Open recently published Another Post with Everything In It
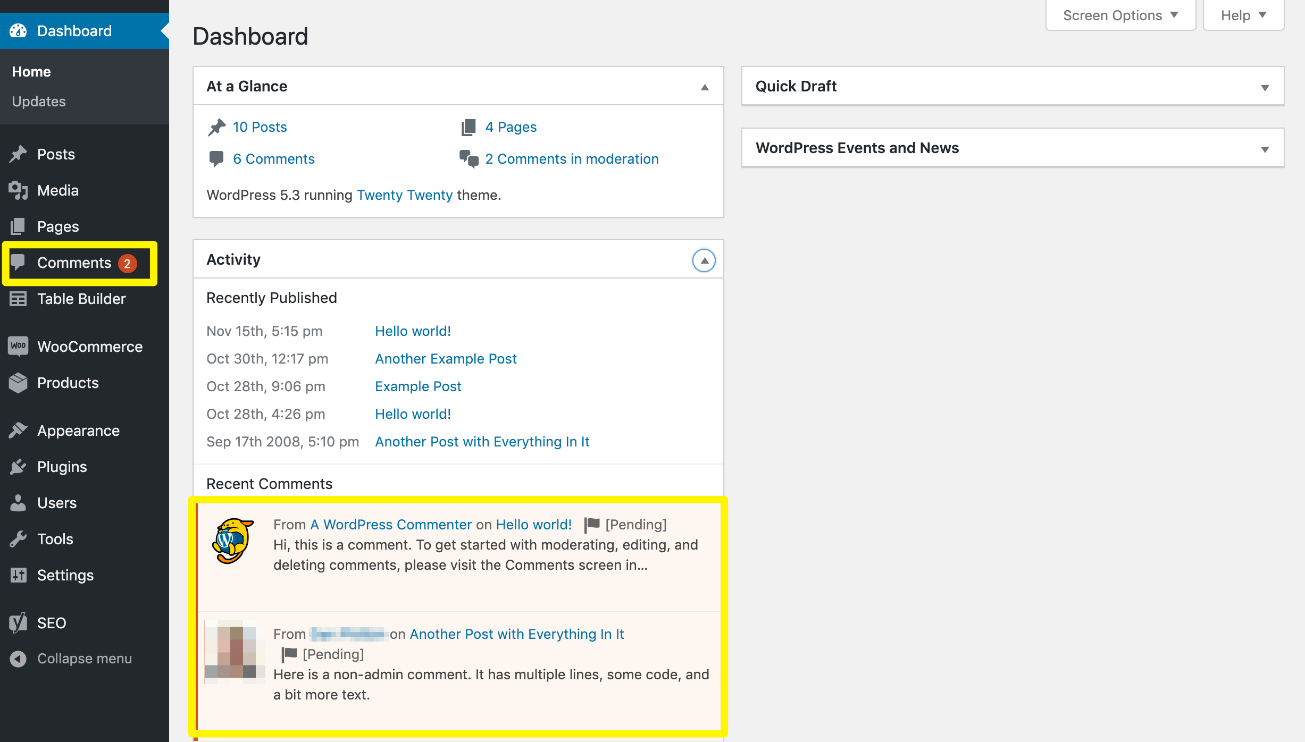 (482, 442)
